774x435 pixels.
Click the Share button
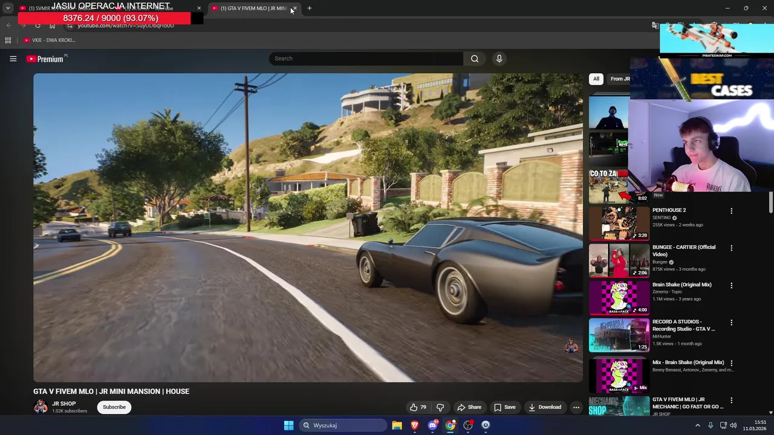point(469,407)
